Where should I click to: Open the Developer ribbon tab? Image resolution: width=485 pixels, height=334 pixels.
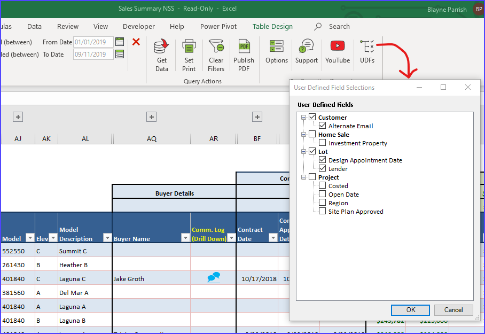[x=138, y=26]
